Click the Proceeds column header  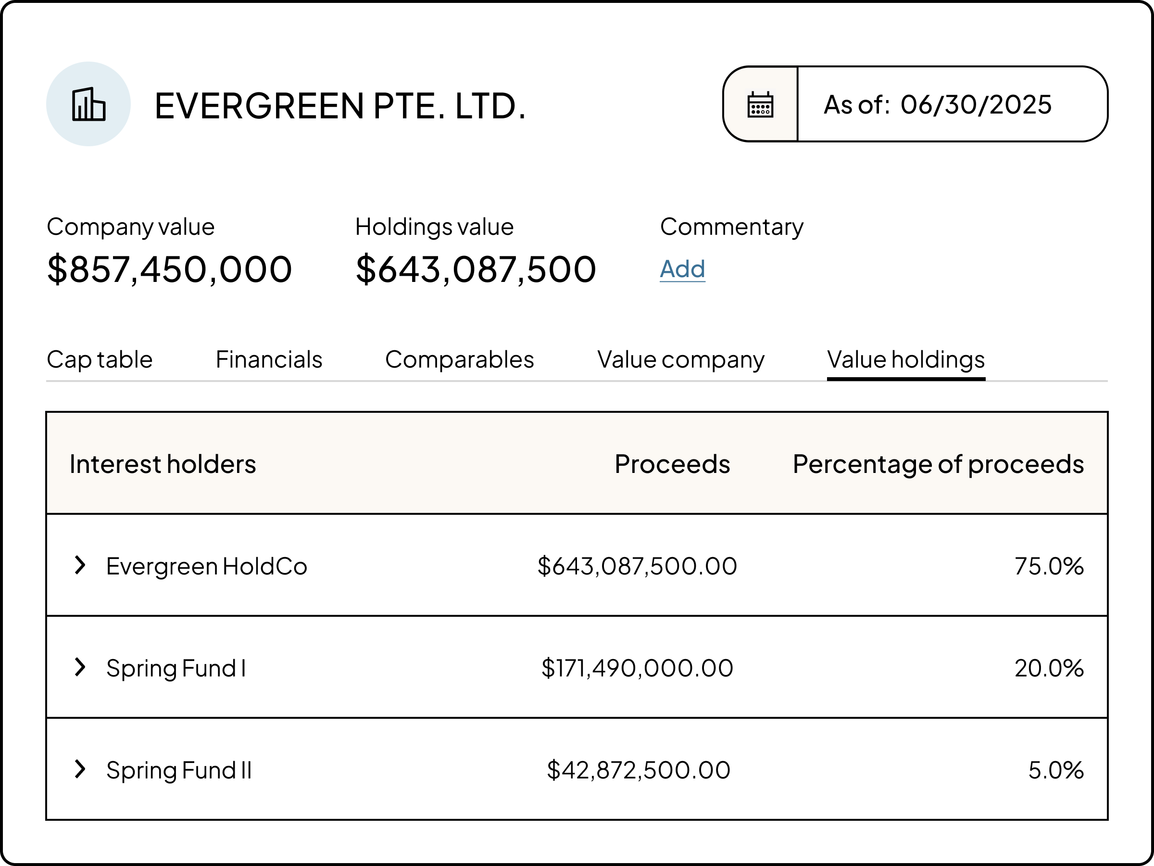[672, 463]
